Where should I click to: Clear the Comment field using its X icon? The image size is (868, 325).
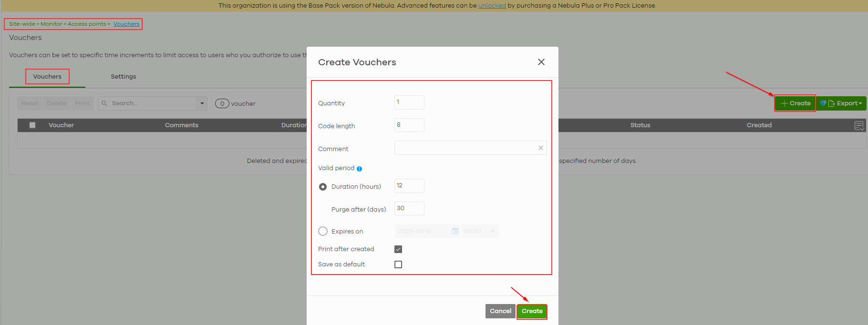[x=540, y=148]
